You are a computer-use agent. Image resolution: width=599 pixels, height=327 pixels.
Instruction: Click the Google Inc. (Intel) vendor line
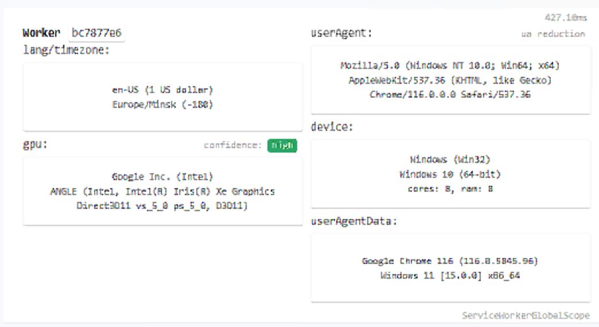pos(162,177)
